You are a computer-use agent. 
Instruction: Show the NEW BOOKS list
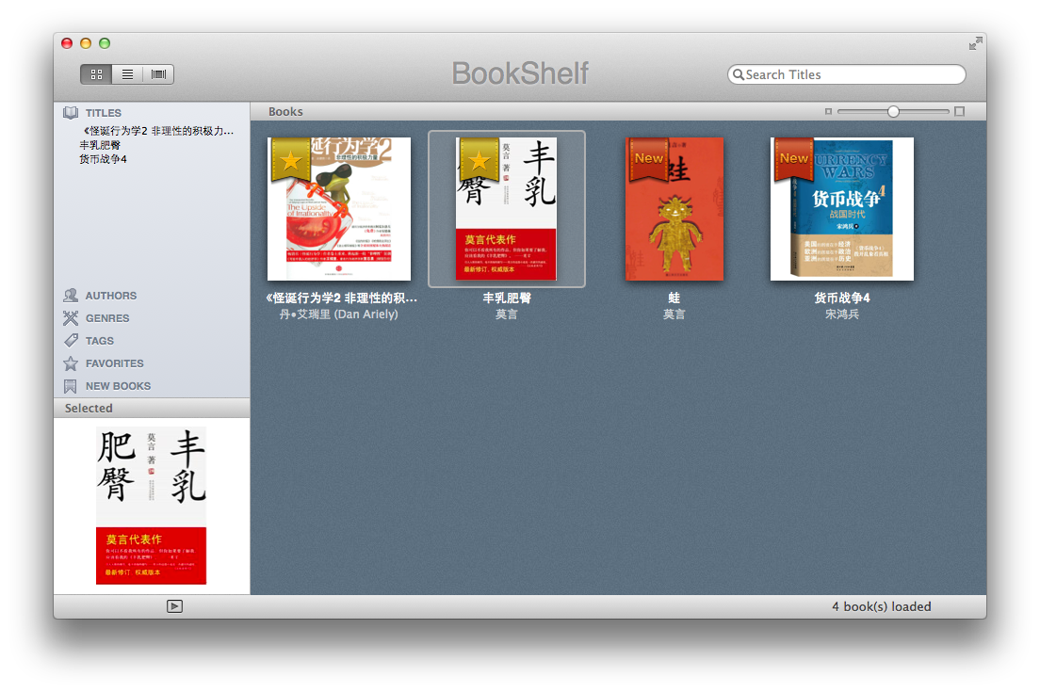(118, 386)
